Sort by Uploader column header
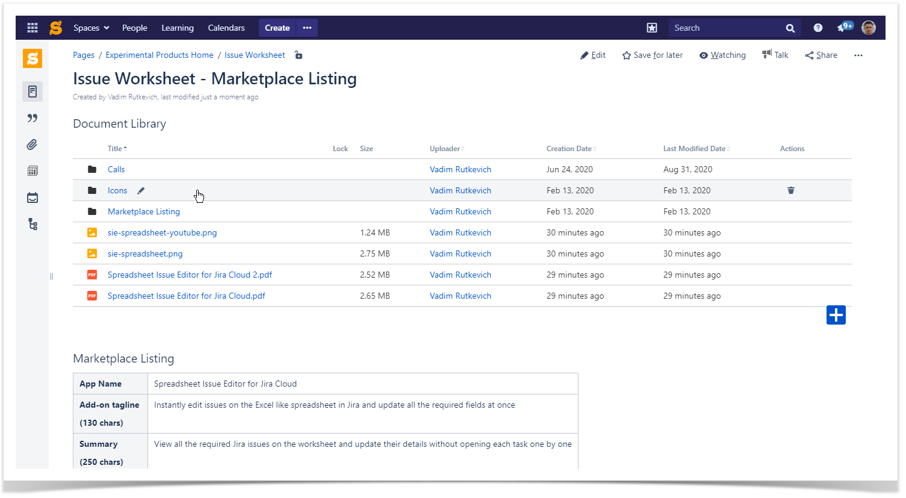The height and width of the screenshot is (498, 906). [x=447, y=149]
